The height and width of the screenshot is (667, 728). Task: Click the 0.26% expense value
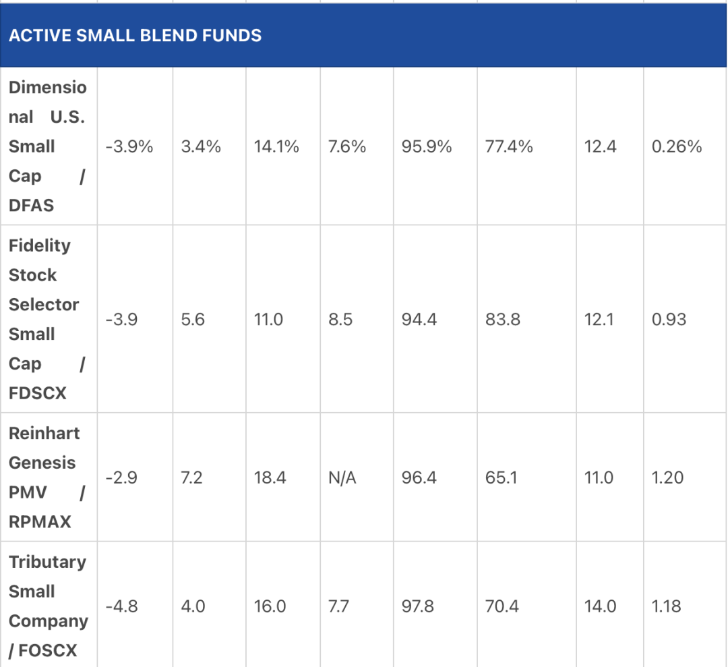click(x=677, y=147)
